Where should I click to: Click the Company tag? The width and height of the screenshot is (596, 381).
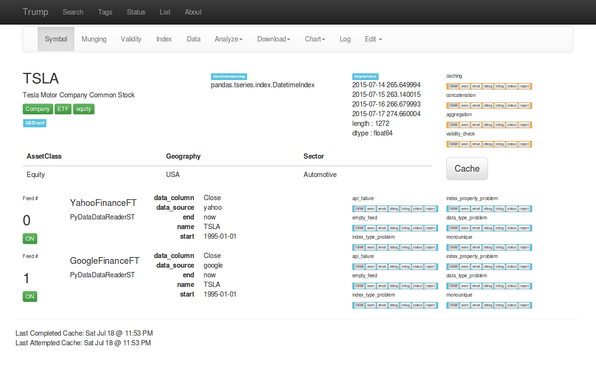click(38, 109)
